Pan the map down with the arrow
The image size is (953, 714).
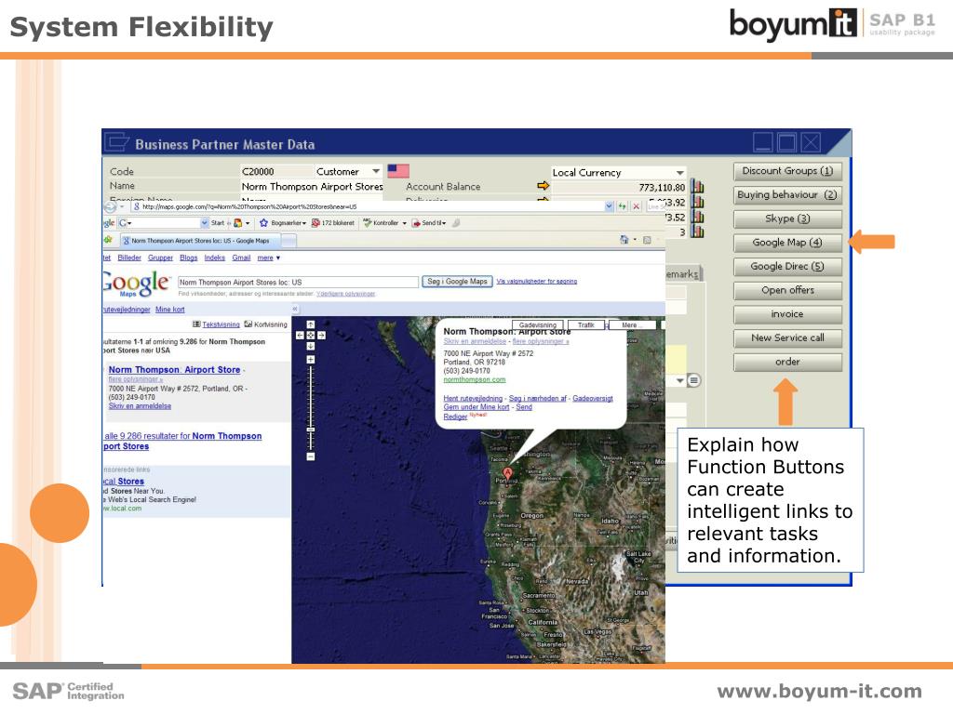click(311, 346)
